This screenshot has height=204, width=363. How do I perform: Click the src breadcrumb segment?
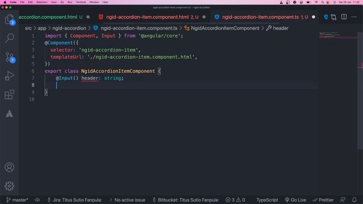click(x=28, y=28)
